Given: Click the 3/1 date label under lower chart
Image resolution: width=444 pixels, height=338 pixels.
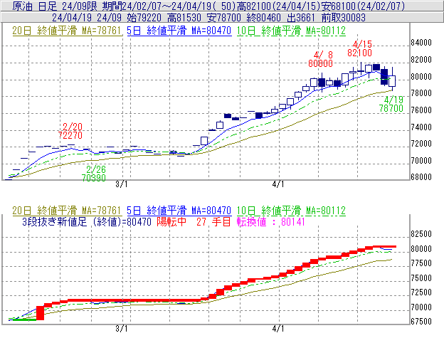Looking at the screenshot, I should 122,329.
